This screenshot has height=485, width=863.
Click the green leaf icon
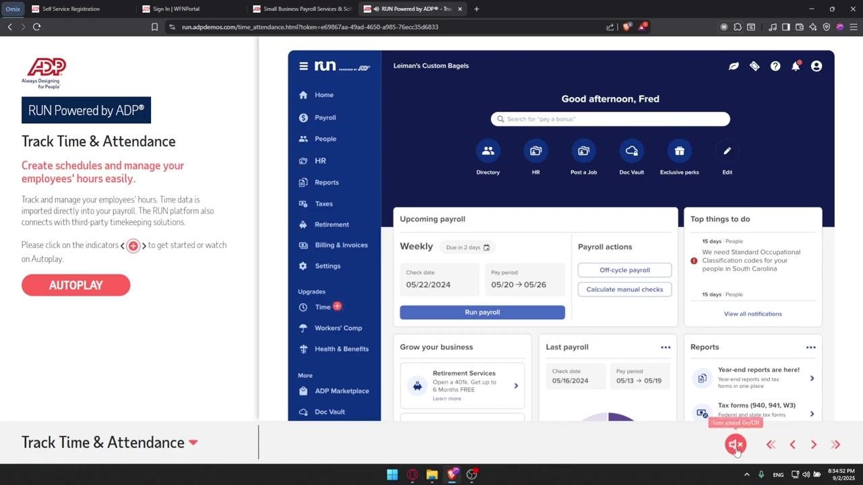click(x=734, y=66)
